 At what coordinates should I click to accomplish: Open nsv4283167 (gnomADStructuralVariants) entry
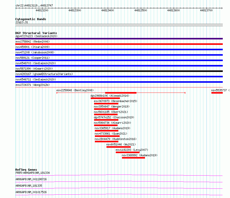pyautogui.click(x=44, y=74)
